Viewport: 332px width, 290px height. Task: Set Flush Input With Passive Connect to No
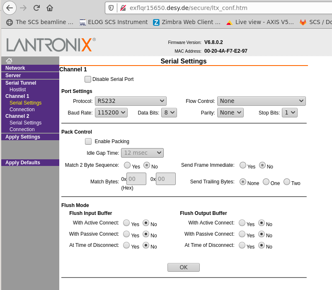(145, 234)
